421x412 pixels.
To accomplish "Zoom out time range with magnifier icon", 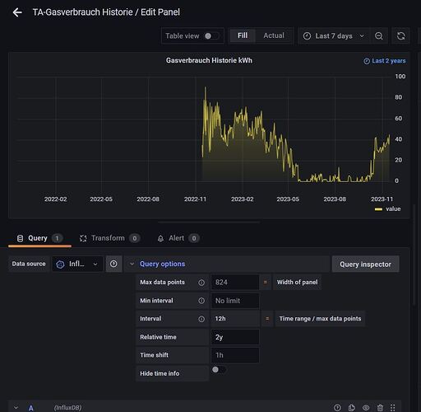I will pyautogui.click(x=379, y=35).
